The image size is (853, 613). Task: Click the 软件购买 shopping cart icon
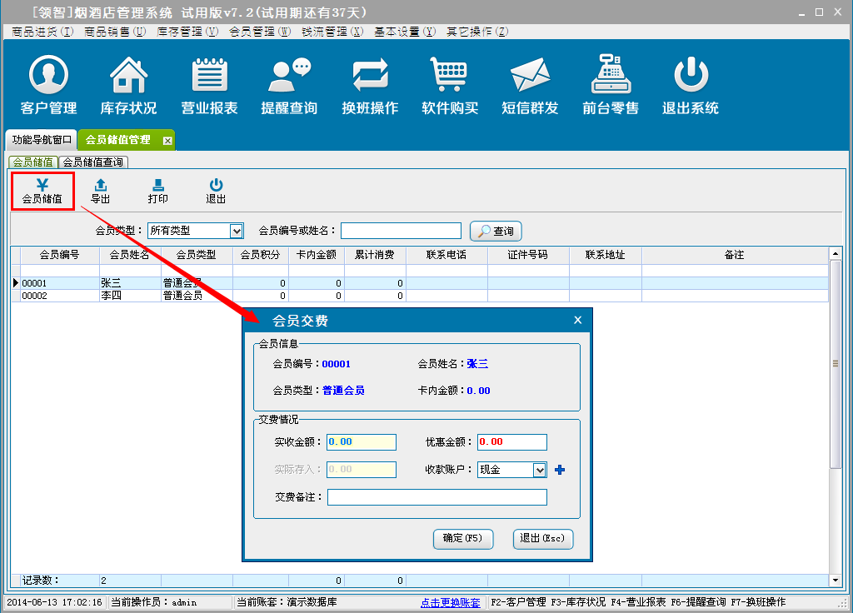click(x=450, y=85)
